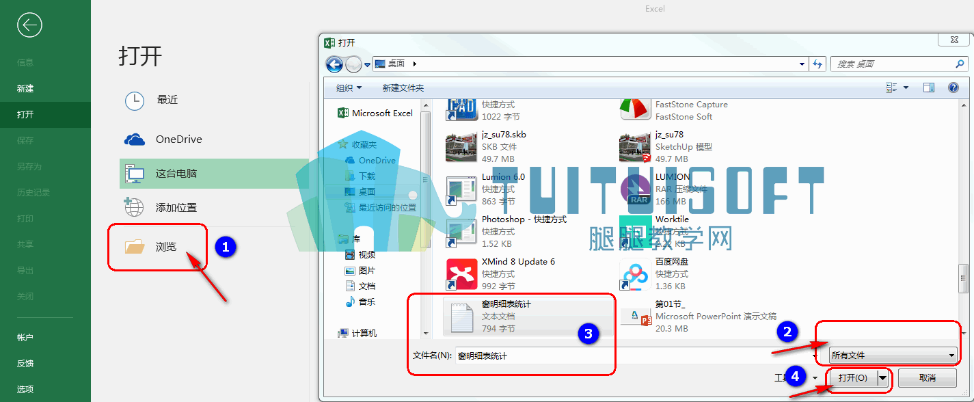Choose 新建 from the backstage menu
974x402 pixels.
tap(25, 89)
